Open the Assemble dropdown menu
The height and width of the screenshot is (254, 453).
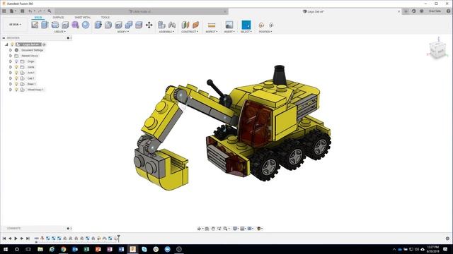(x=167, y=32)
